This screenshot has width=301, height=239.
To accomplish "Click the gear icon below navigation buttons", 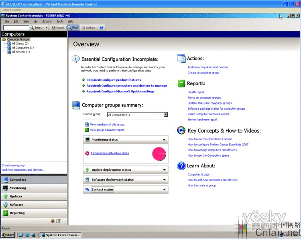I will [53, 221].
